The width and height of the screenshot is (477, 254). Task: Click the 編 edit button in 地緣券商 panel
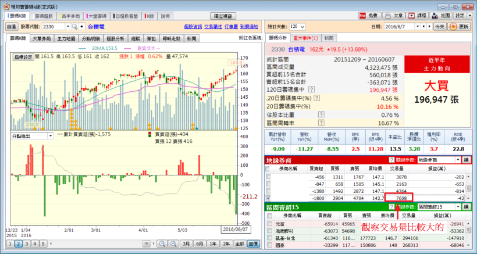pyautogui.click(x=466, y=160)
